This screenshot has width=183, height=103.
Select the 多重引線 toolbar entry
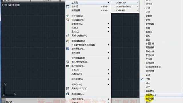coord(150,43)
